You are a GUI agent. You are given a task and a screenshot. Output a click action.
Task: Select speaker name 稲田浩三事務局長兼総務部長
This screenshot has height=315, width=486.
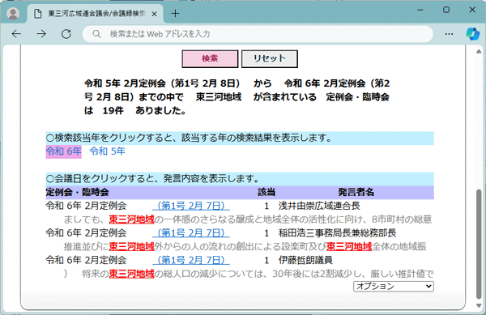pos(337,233)
